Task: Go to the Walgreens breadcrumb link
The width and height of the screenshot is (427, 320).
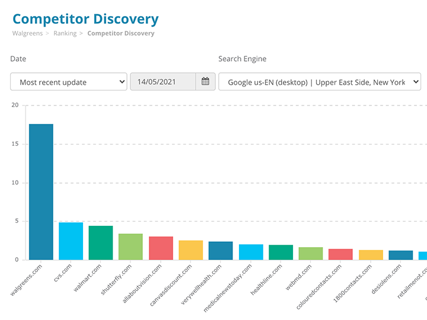Action: tap(27, 34)
